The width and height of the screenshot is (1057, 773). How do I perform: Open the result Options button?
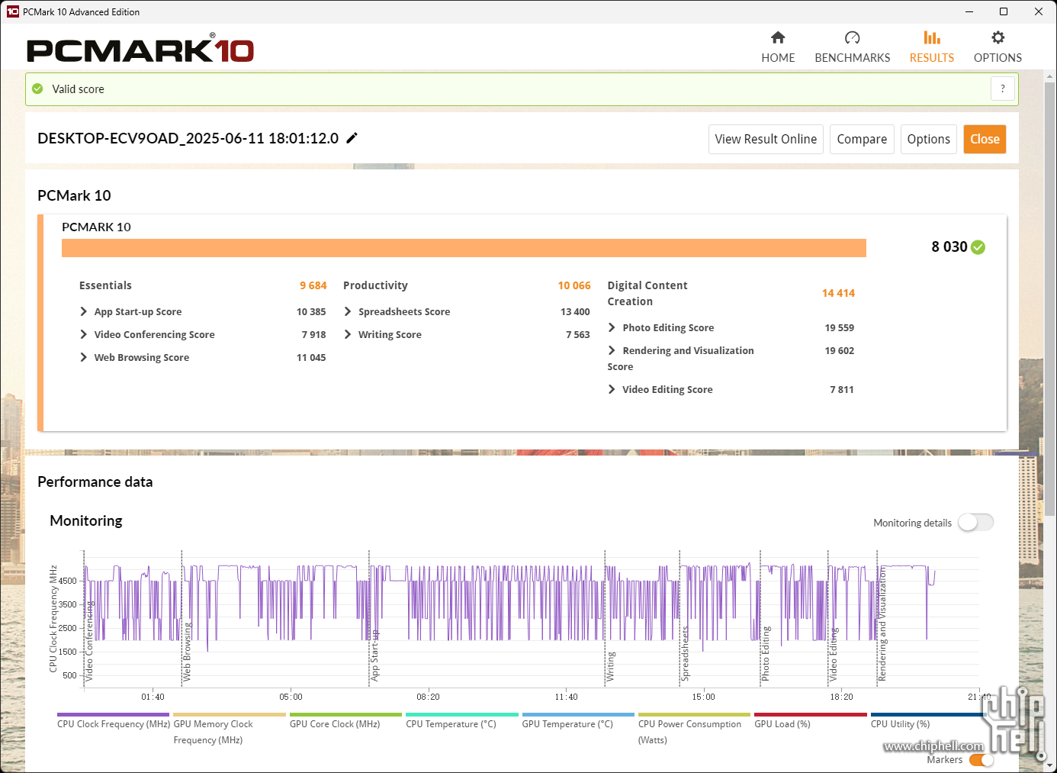928,139
